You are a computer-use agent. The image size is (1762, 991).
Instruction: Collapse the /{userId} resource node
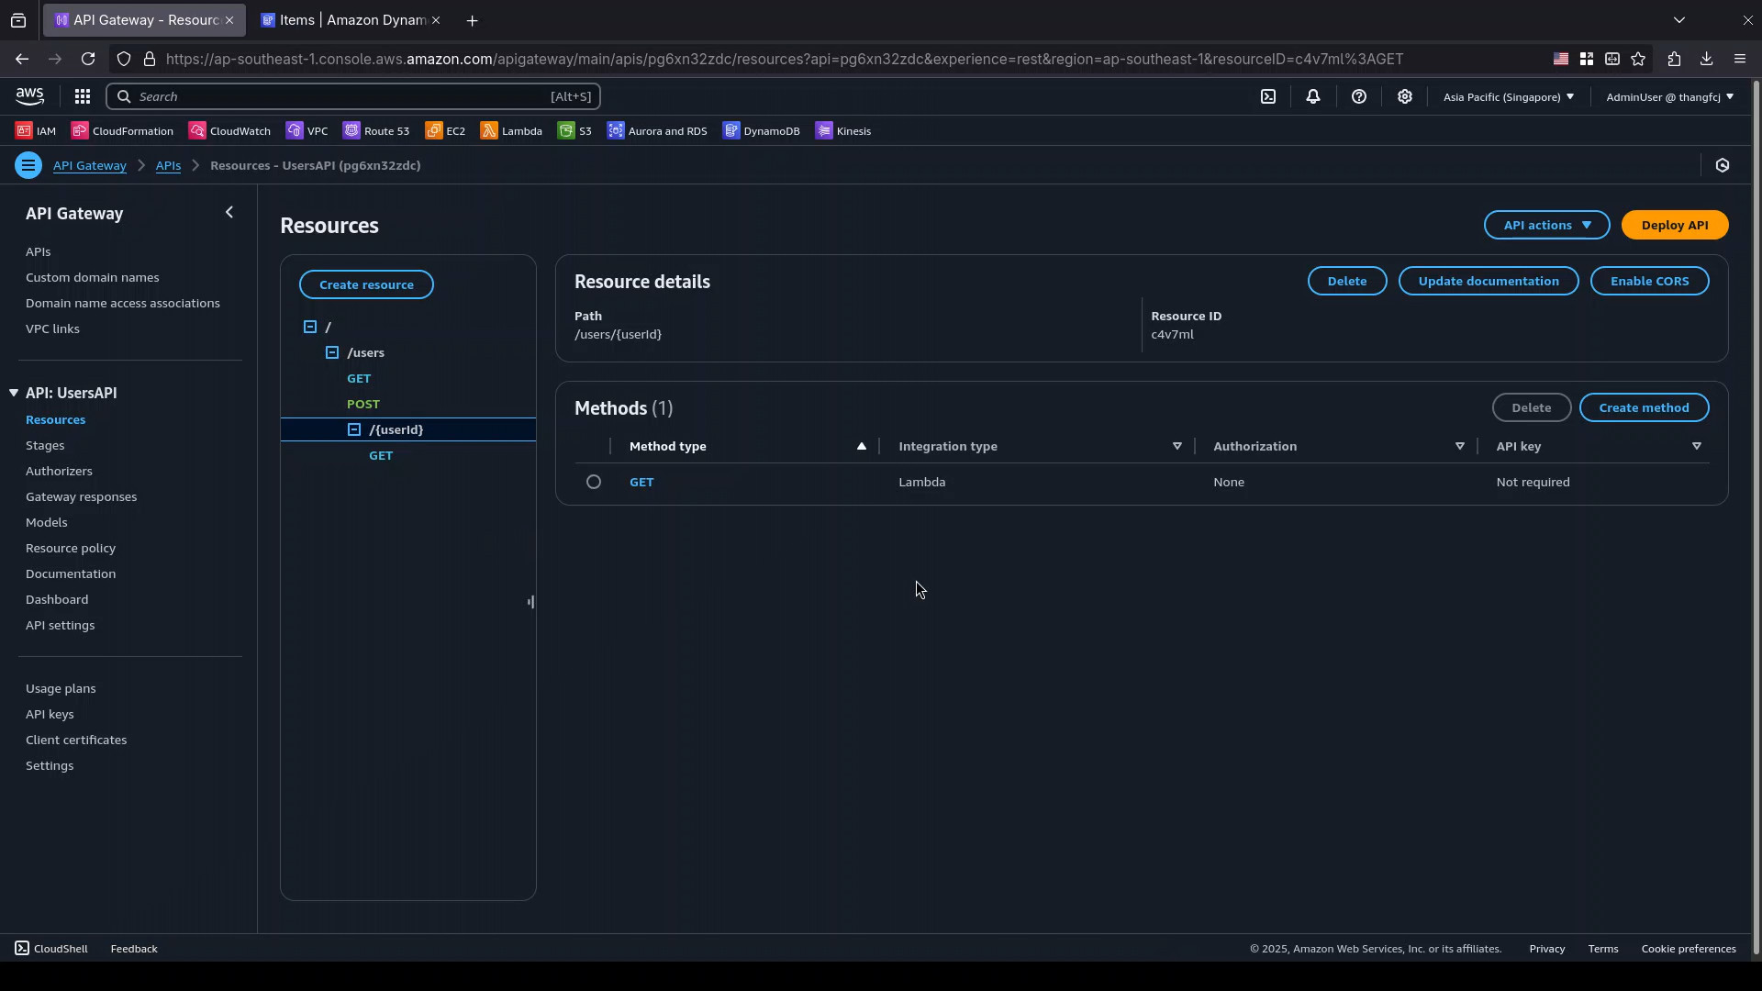(x=354, y=429)
